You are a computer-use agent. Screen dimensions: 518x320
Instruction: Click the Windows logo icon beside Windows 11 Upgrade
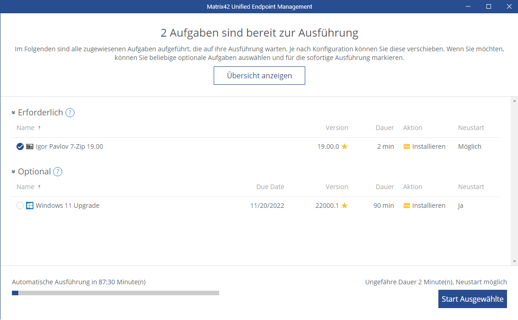[x=30, y=206]
